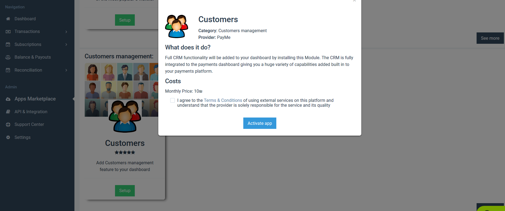Screen dimensions: 505x211
Task: Open the Terms & Conditions link
Action: (x=223, y=101)
